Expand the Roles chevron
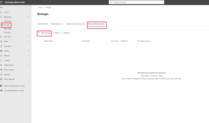 tap(29, 41)
